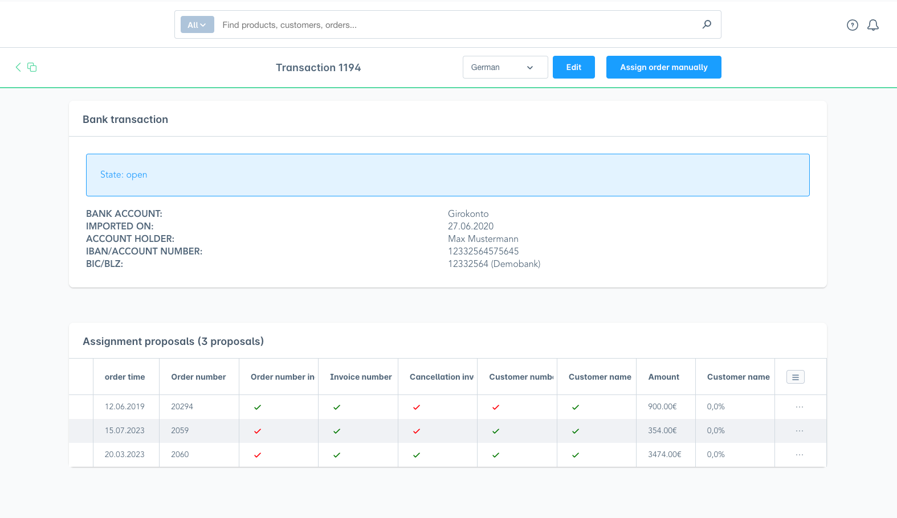Image resolution: width=897 pixels, height=518 pixels.
Task: Sort by order time column header
Action: pos(125,377)
